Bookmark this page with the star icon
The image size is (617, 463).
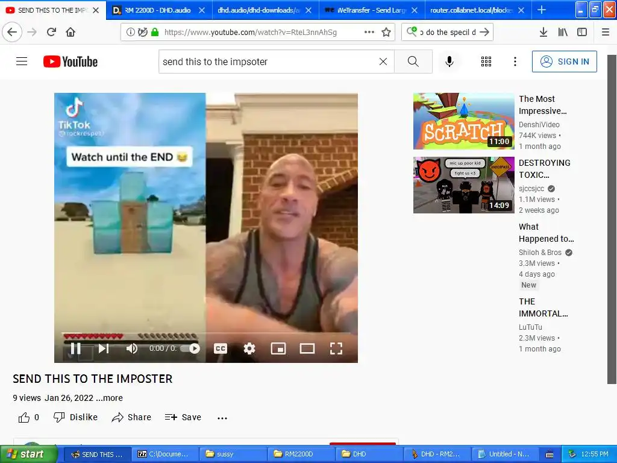point(386,32)
